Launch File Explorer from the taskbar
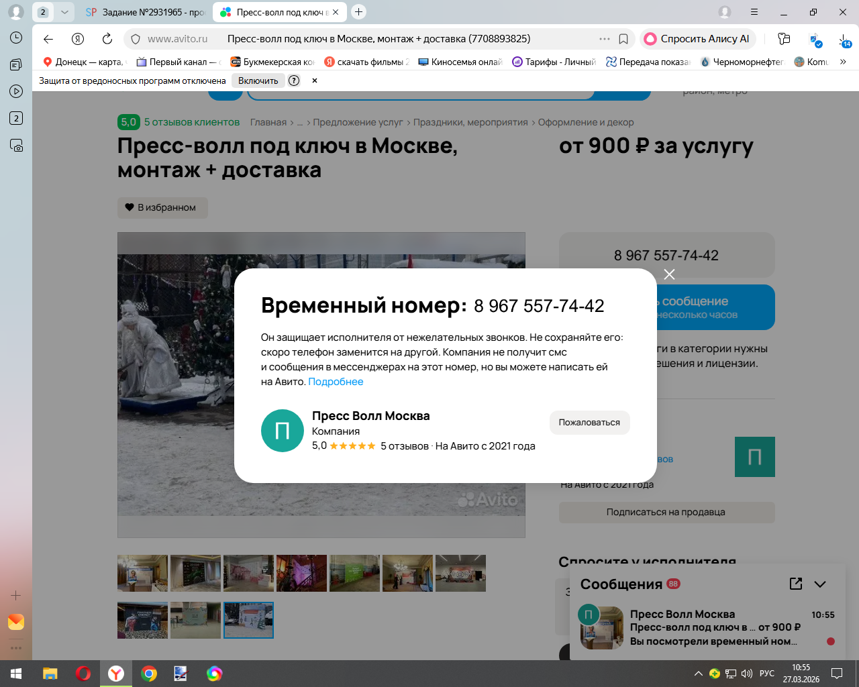The width and height of the screenshot is (859, 687). 50,674
